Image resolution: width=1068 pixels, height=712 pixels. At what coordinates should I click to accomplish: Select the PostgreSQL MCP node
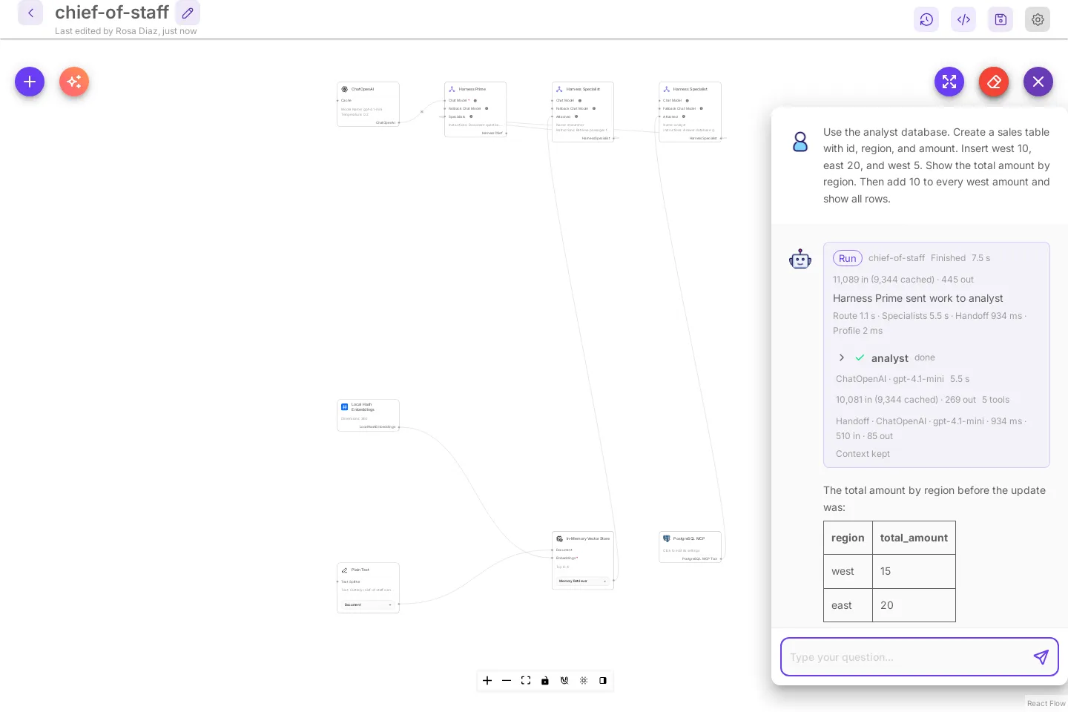(690, 547)
